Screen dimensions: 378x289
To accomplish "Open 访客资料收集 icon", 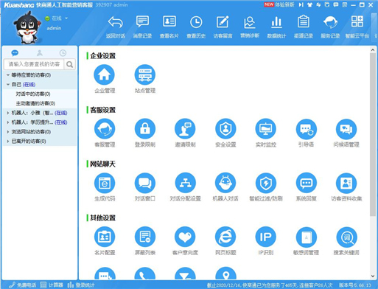I will tap(346, 183).
